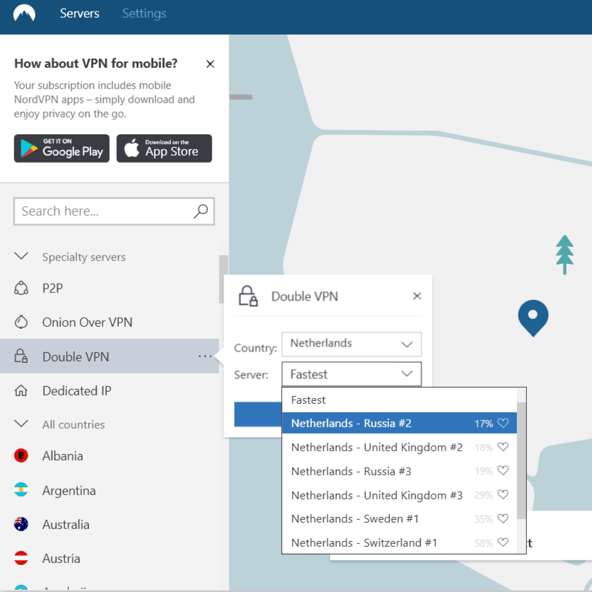Click the blue connect button in popup

tap(258, 414)
